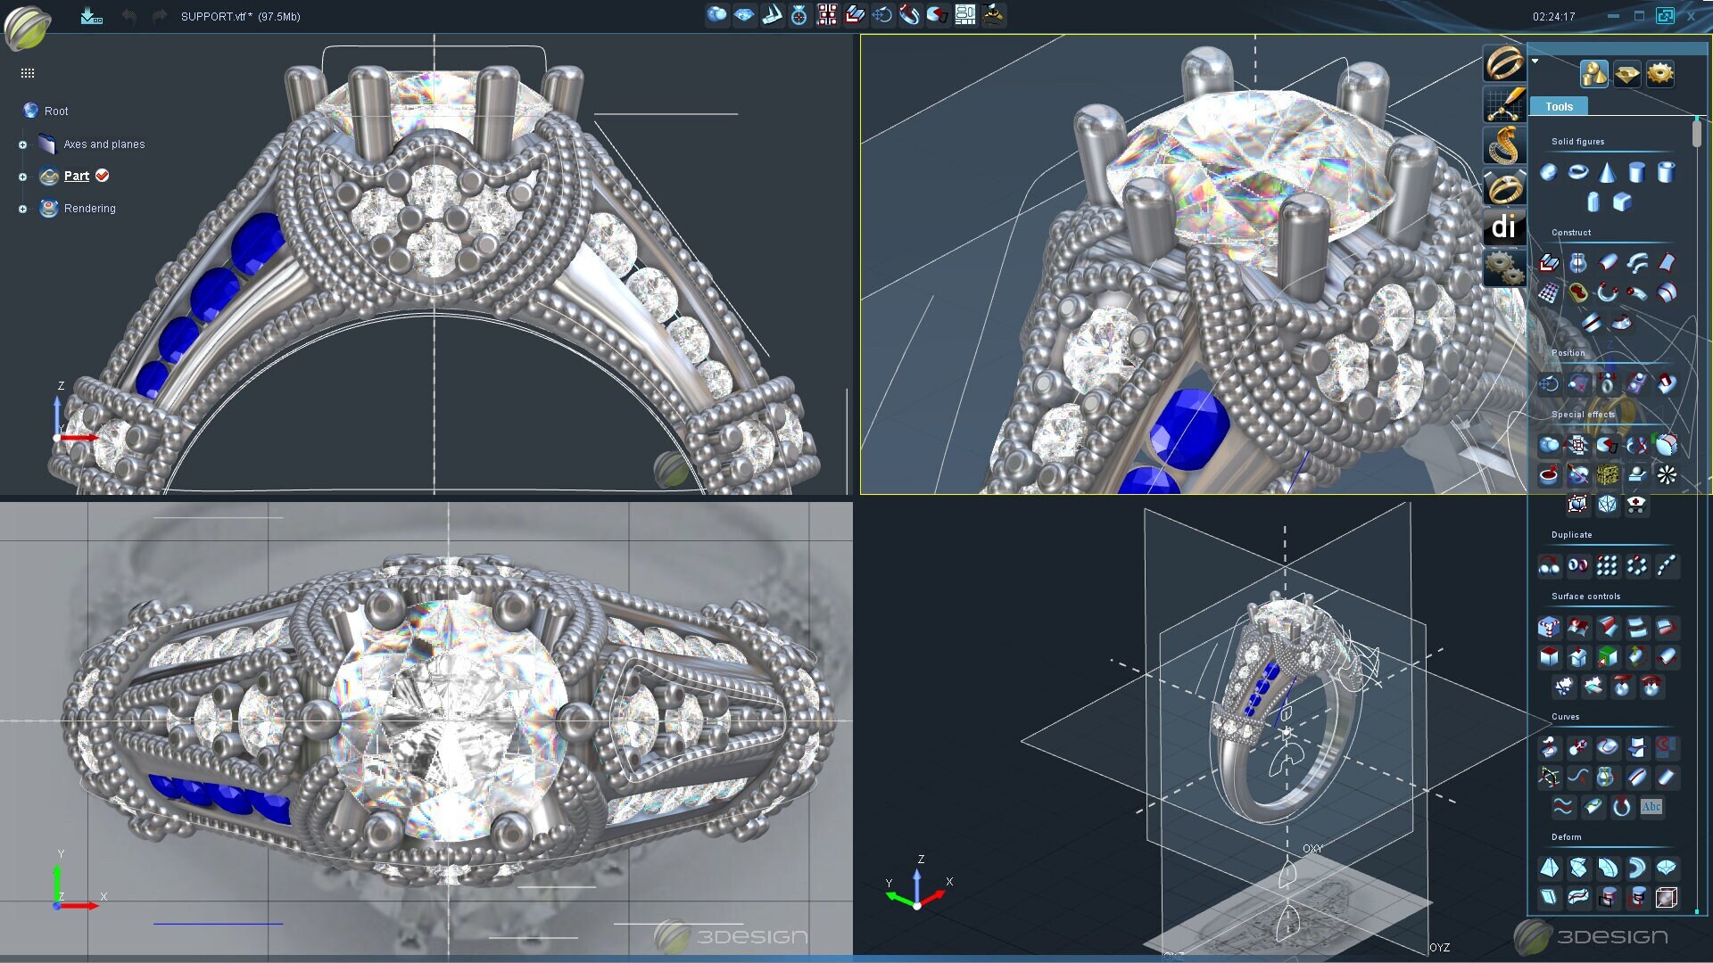Toggle the apps grid button at top left

[x=28, y=73]
